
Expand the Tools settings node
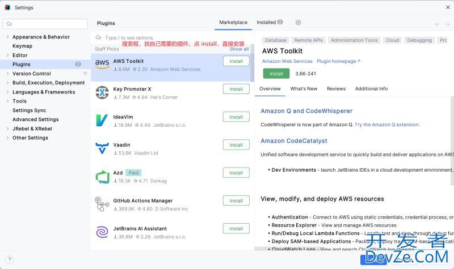7,101
